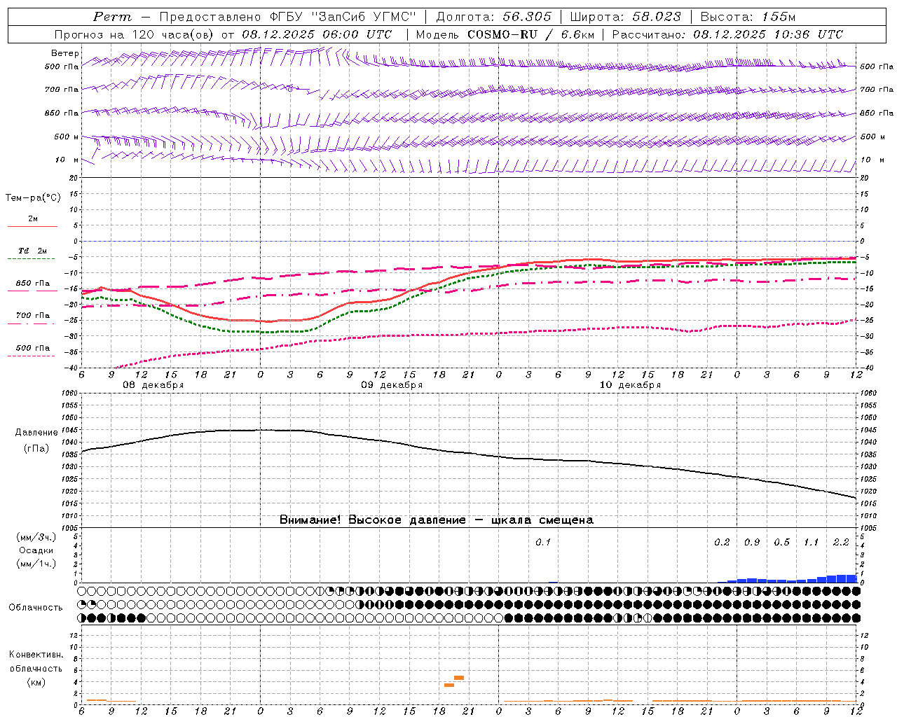Select the 0.1 precipitation value
897x717 pixels.
click(x=543, y=543)
